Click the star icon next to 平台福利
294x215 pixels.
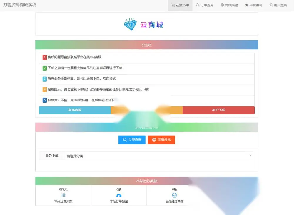247,5
